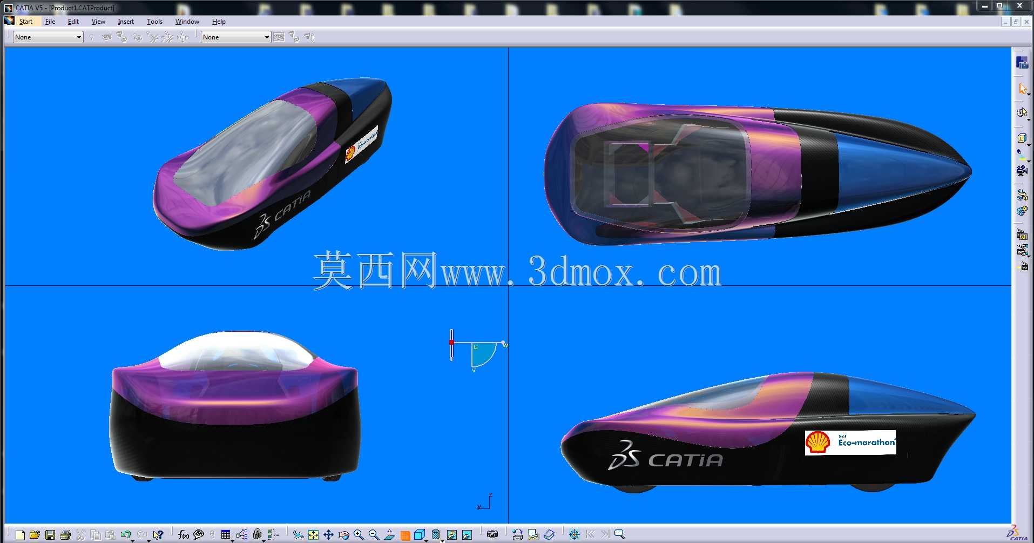Open dropdown arrow beside the Create Environment icon
Viewport: 1034px width, 543px height.
[1028, 145]
